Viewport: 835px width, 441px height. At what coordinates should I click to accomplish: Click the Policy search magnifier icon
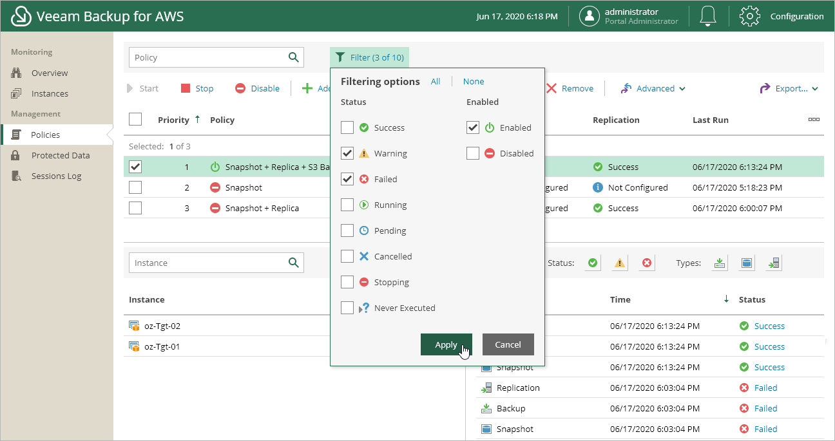tap(294, 57)
